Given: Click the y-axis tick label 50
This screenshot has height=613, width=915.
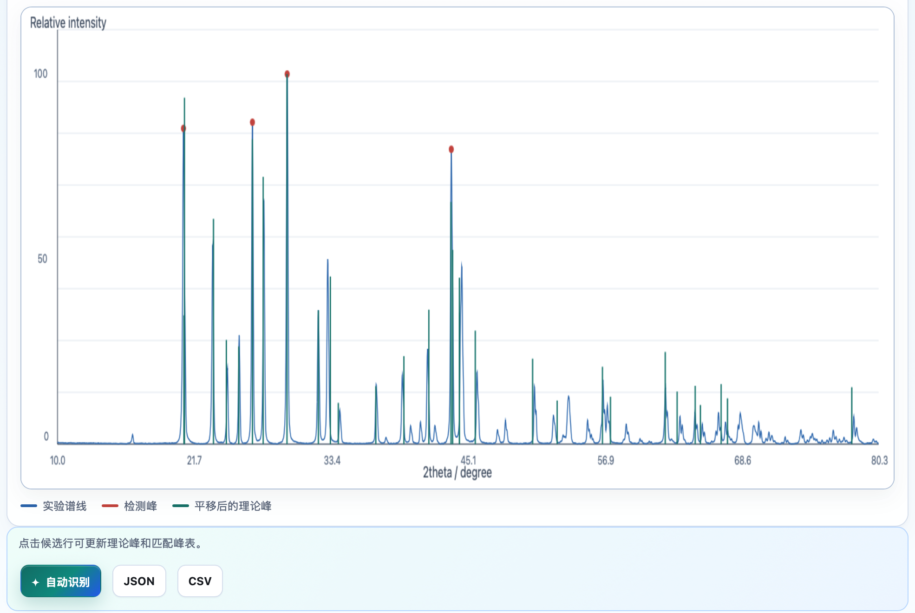Looking at the screenshot, I should point(42,259).
